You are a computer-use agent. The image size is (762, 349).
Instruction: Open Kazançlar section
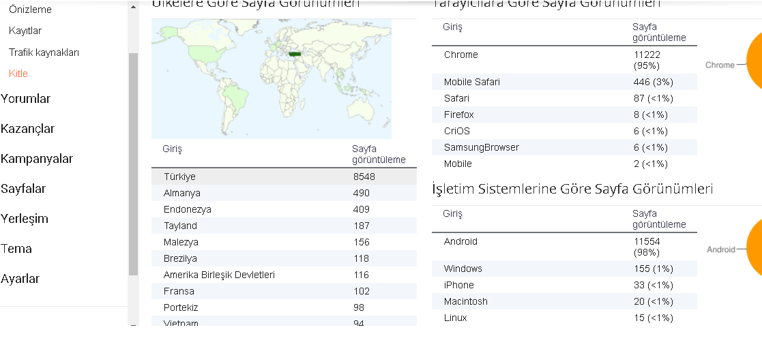coord(27,129)
